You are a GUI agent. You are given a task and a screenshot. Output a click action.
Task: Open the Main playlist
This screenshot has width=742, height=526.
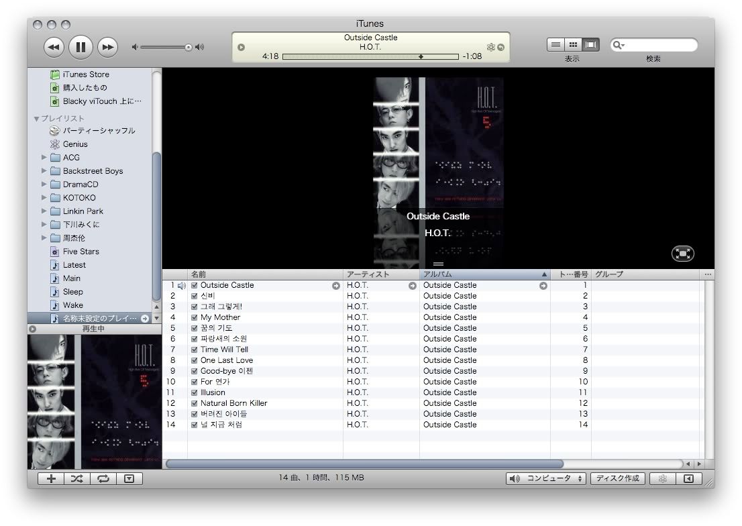(65, 278)
